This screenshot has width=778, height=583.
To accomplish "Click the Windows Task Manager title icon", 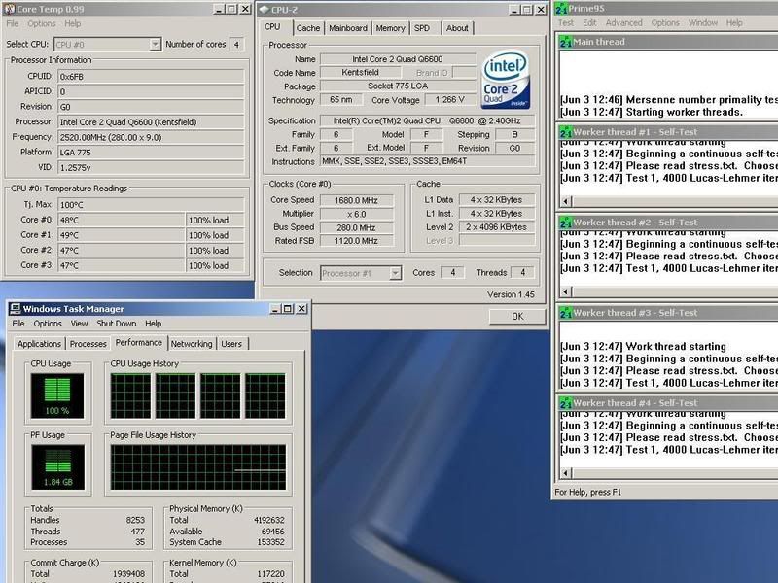I will [x=15, y=309].
